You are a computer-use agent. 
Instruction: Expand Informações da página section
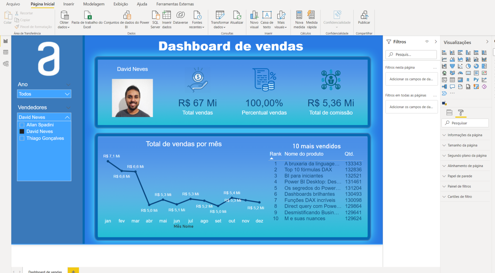tap(465, 135)
